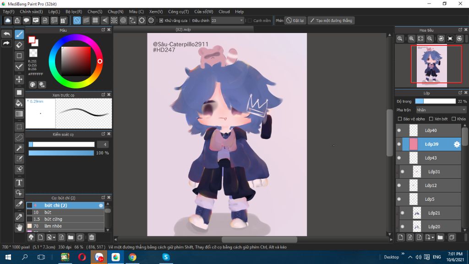Select the làm nhòe brush preset

pos(65,226)
